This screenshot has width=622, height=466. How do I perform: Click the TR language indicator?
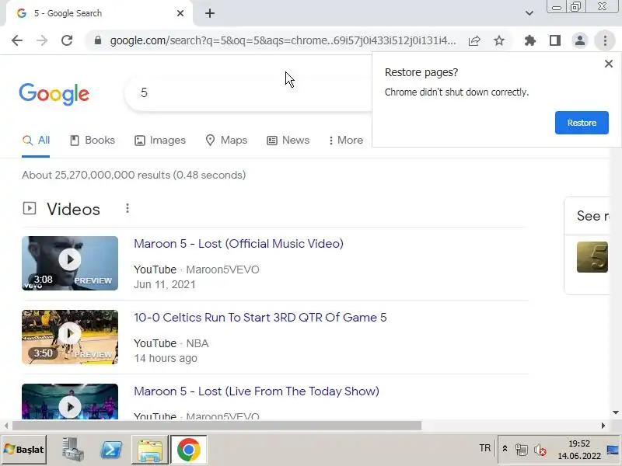point(484,448)
